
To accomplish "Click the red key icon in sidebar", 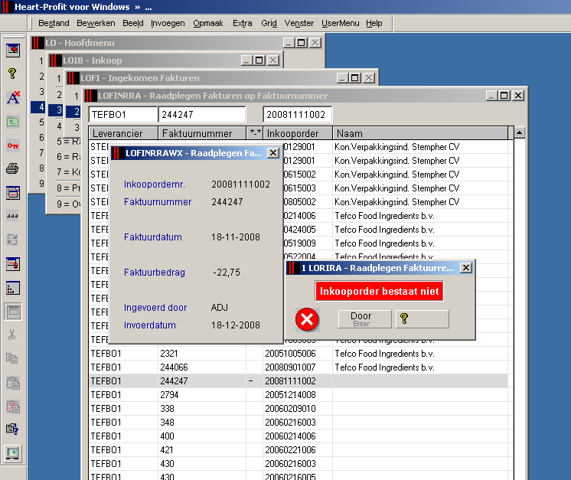I will click(13, 145).
